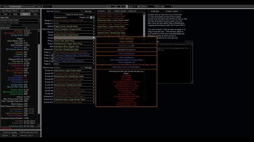The image size is (254, 142).
Task: Increase character level with plus button
Action: 138,6
